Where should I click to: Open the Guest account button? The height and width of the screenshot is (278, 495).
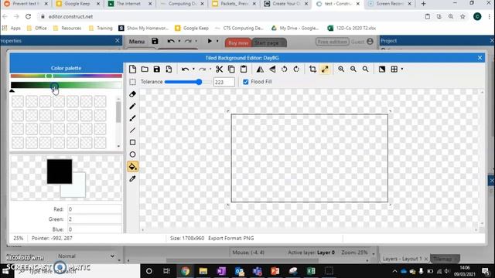(362, 42)
